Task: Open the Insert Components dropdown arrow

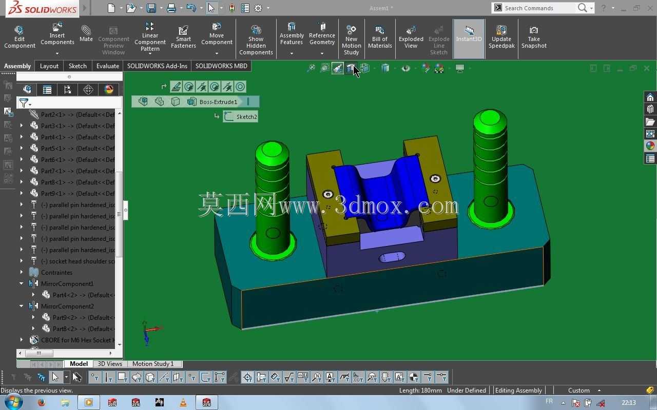Action: point(57,53)
